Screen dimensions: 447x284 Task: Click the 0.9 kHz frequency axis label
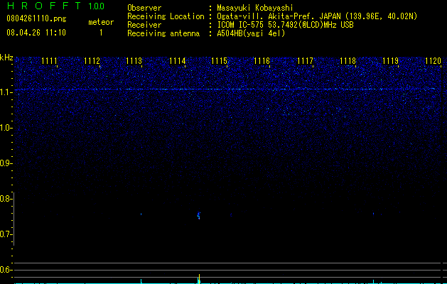(x=6, y=163)
